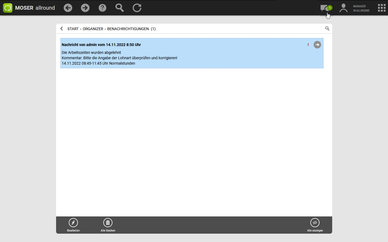Open the user profile icon
The height and width of the screenshot is (242, 388).
pyautogui.click(x=343, y=8)
